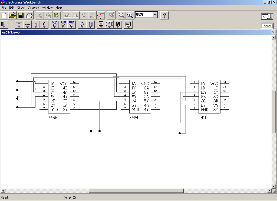Click the vertical scrollbar up arrow

click(x=274, y=37)
